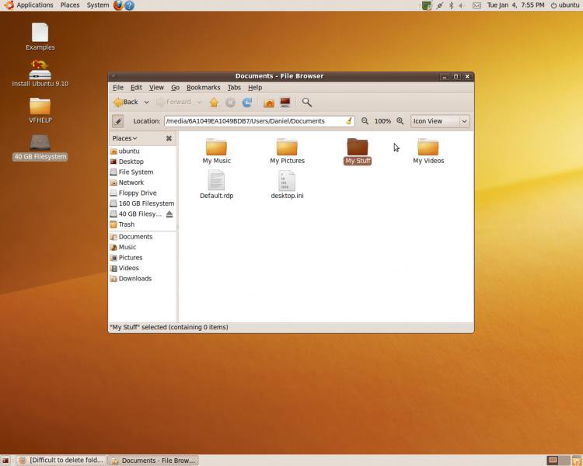Screen dimensions: 583x466
Task: Open Downloads bookmark in sidebar
Action: pos(143,279)
